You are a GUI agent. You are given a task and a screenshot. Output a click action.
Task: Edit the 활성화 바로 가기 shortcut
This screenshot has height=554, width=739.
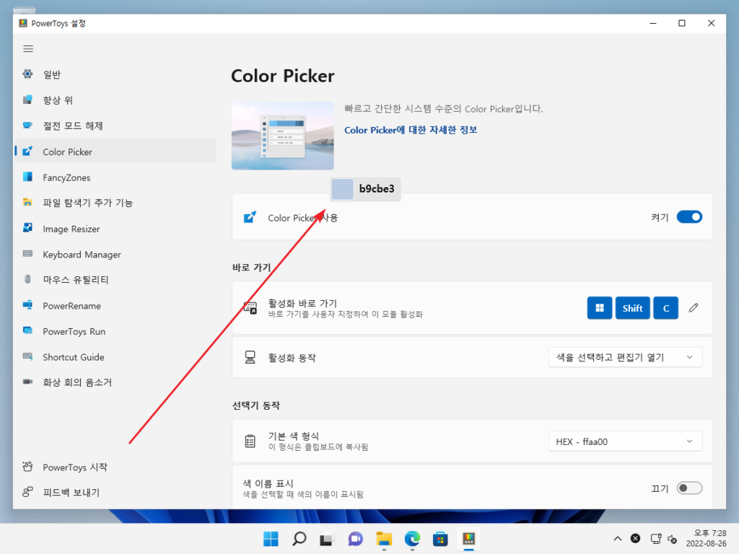coord(693,308)
